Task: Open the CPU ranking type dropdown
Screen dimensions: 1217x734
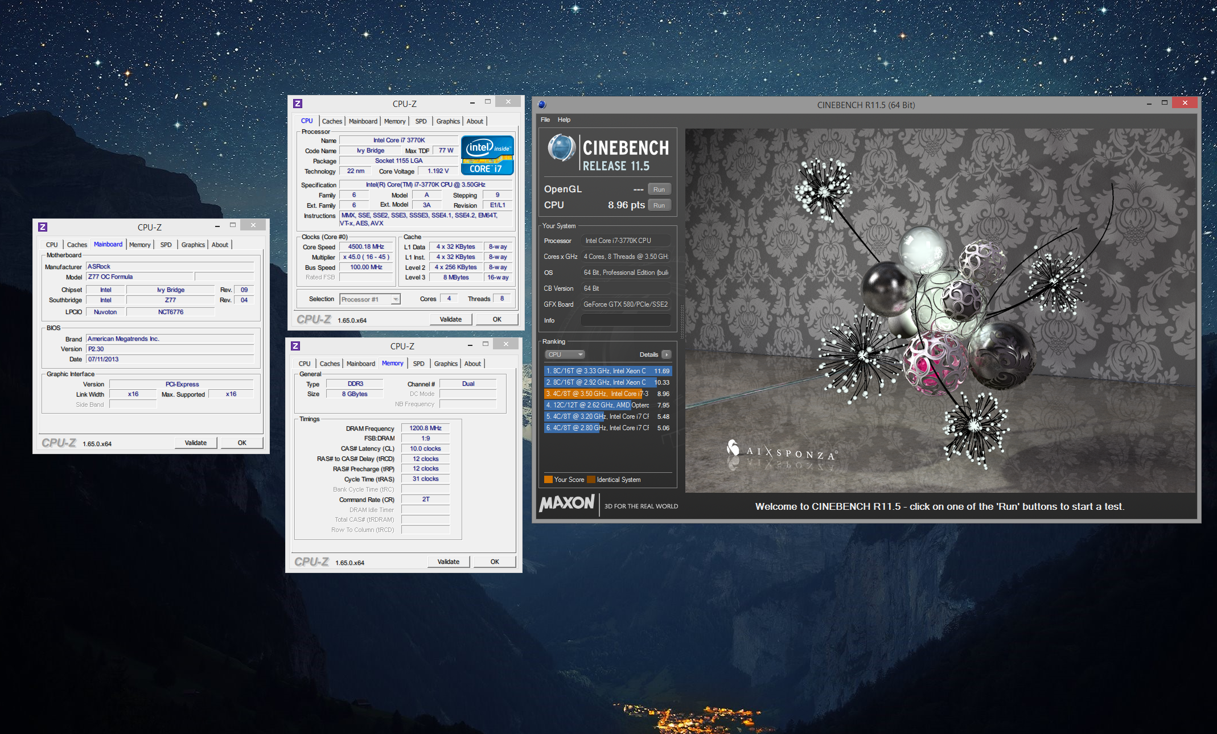Action: 565,354
